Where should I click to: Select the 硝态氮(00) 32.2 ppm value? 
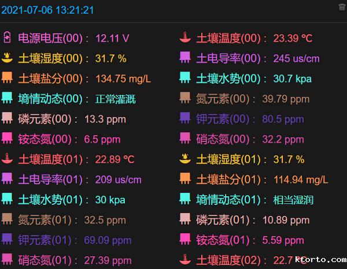(283, 139)
